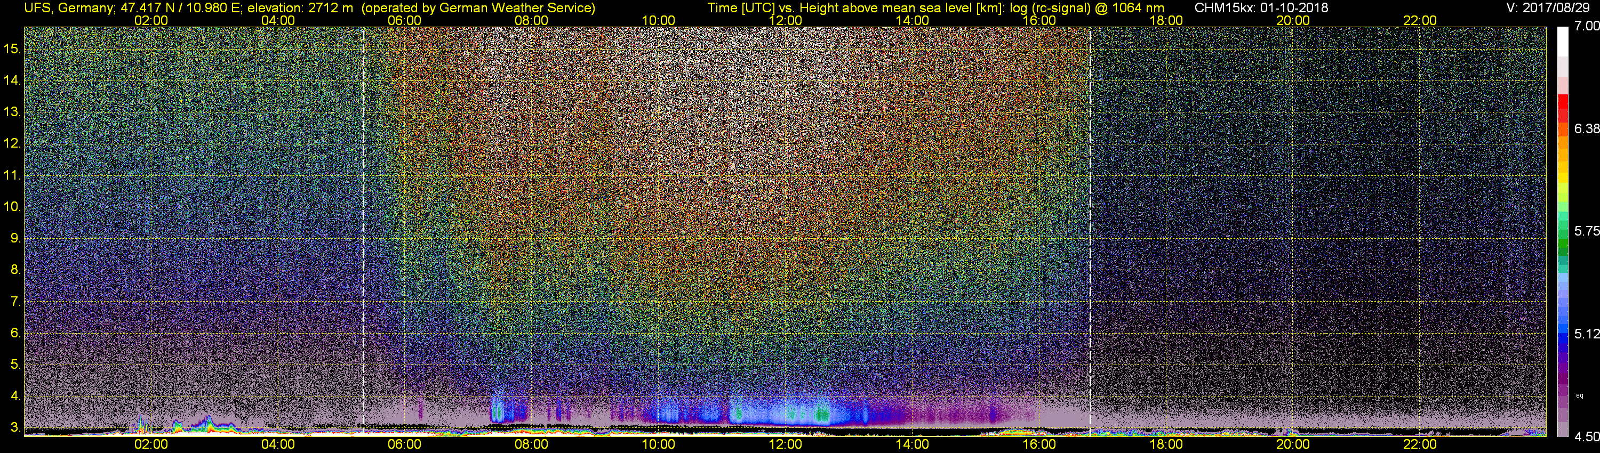Click the '7.00' value on the color scale
This screenshot has width=1600, height=453.
1586,26
